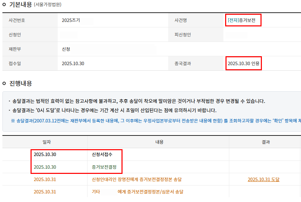The image size is (301, 202).
Task: Click the 2025.10.30 인용 final result value
Action: 243,63
